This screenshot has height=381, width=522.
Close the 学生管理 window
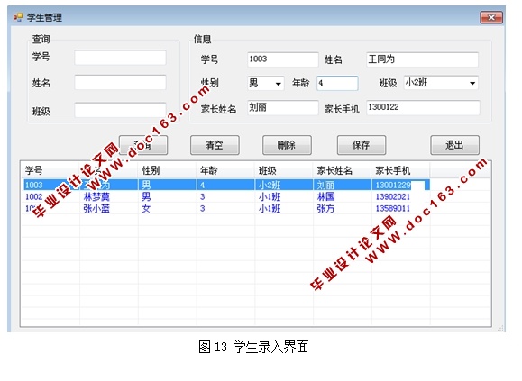pyautogui.click(x=491, y=17)
